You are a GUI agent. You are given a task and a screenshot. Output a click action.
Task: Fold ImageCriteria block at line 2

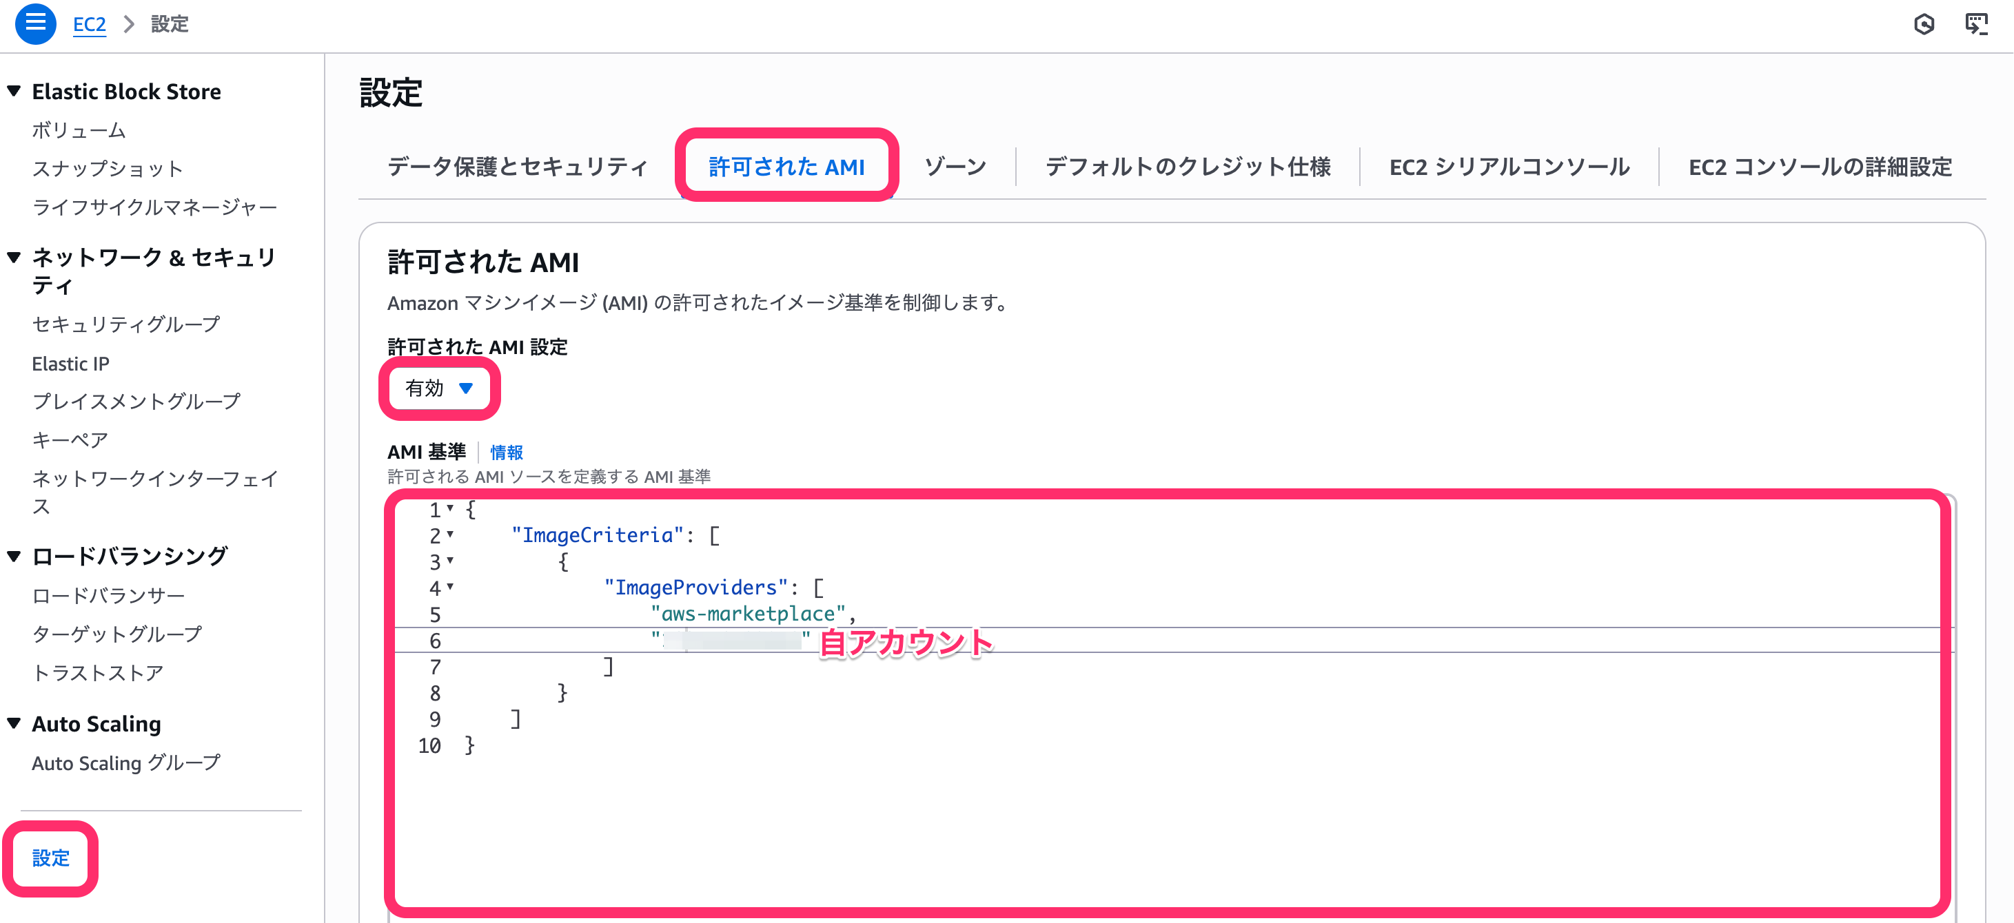(450, 535)
